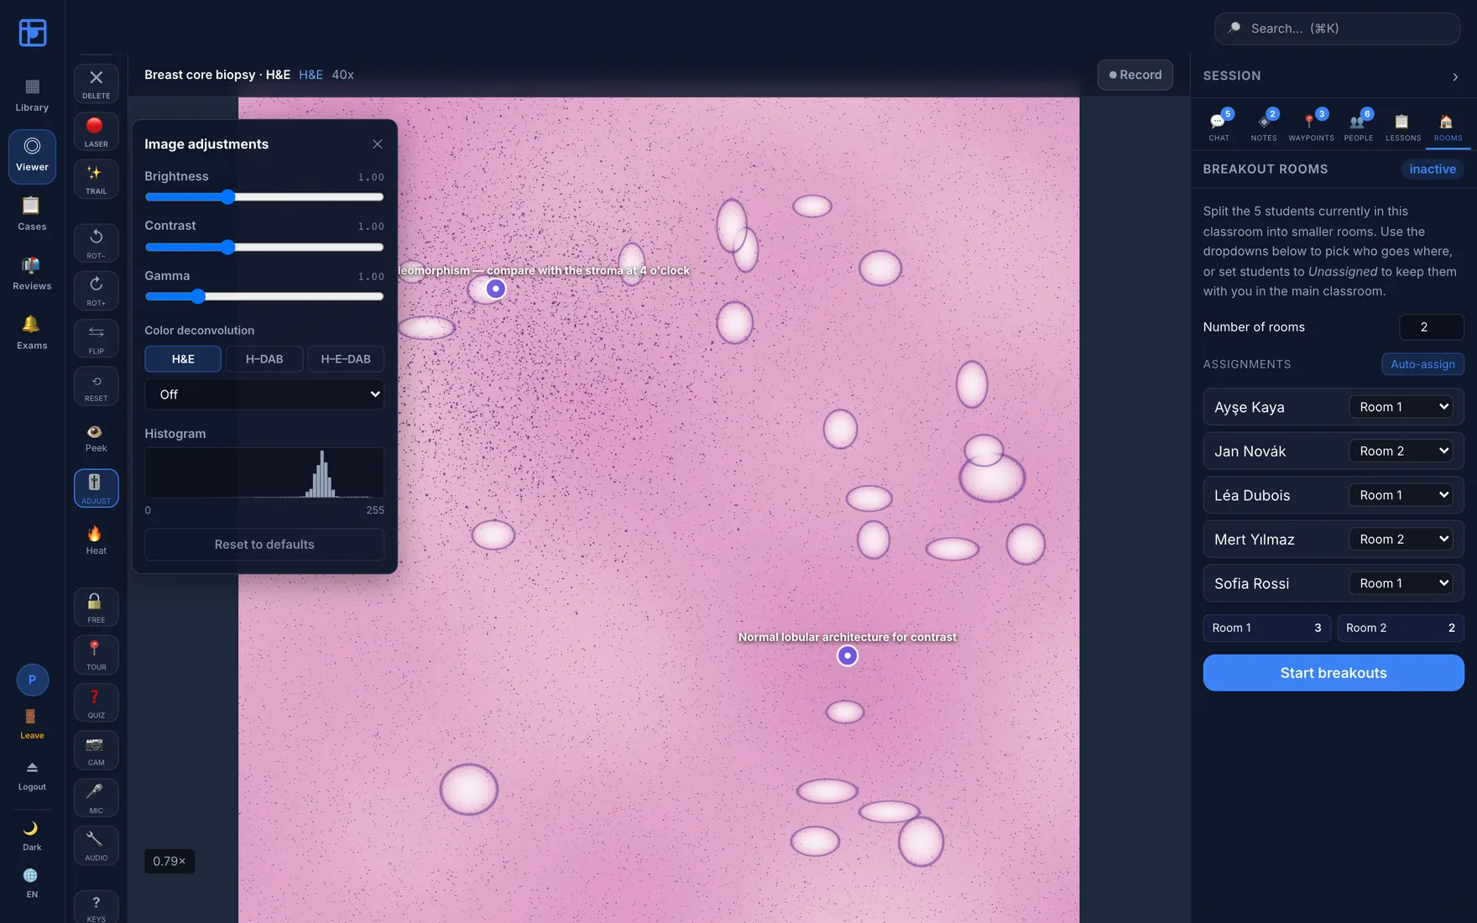Viewport: 1477px width, 923px height.
Task: Click the Contrast slider track
Action: point(264,247)
